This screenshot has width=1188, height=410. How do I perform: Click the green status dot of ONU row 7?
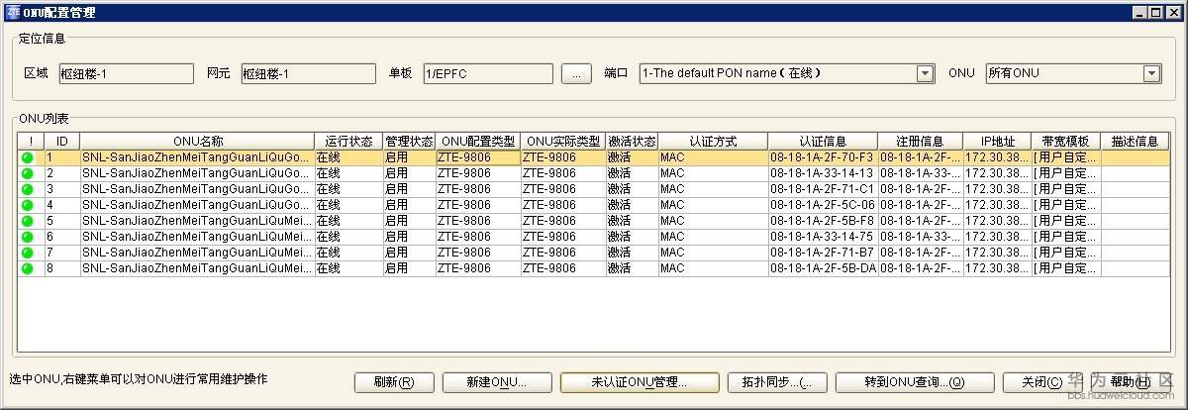point(27,253)
